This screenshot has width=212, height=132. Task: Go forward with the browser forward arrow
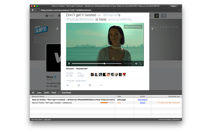pos(37,10)
